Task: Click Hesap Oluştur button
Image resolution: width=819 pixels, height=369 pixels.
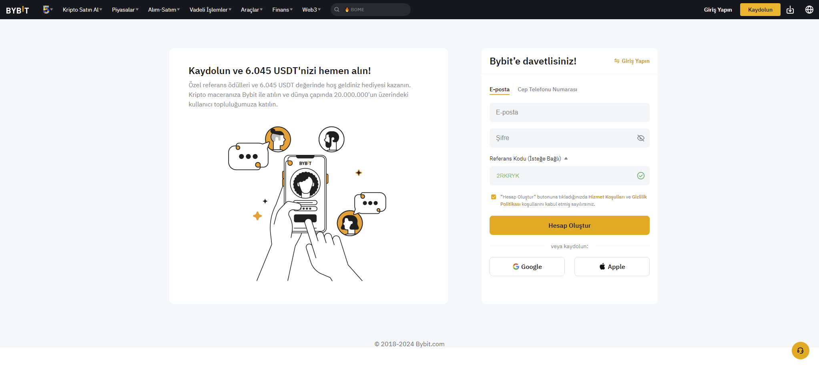Action: (x=570, y=225)
